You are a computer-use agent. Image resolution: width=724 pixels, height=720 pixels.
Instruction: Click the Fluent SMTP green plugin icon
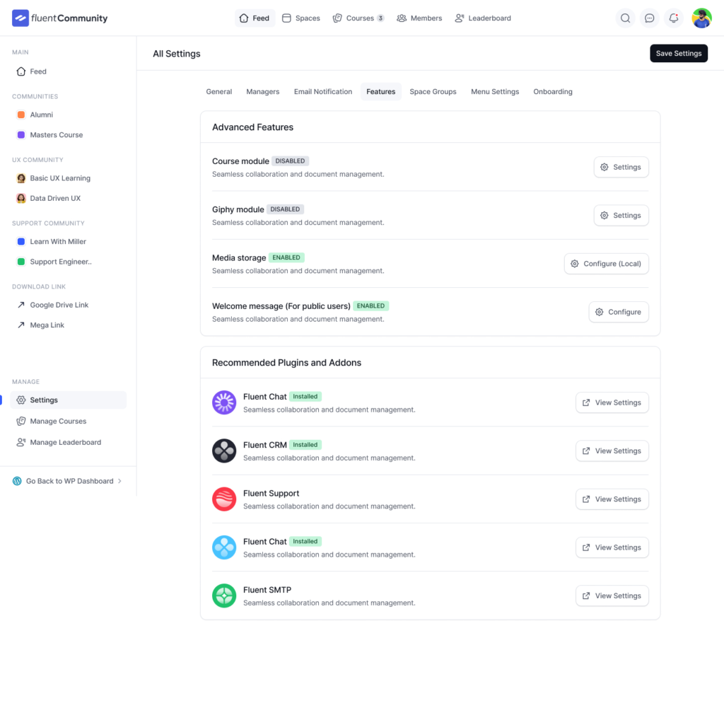(224, 596)
